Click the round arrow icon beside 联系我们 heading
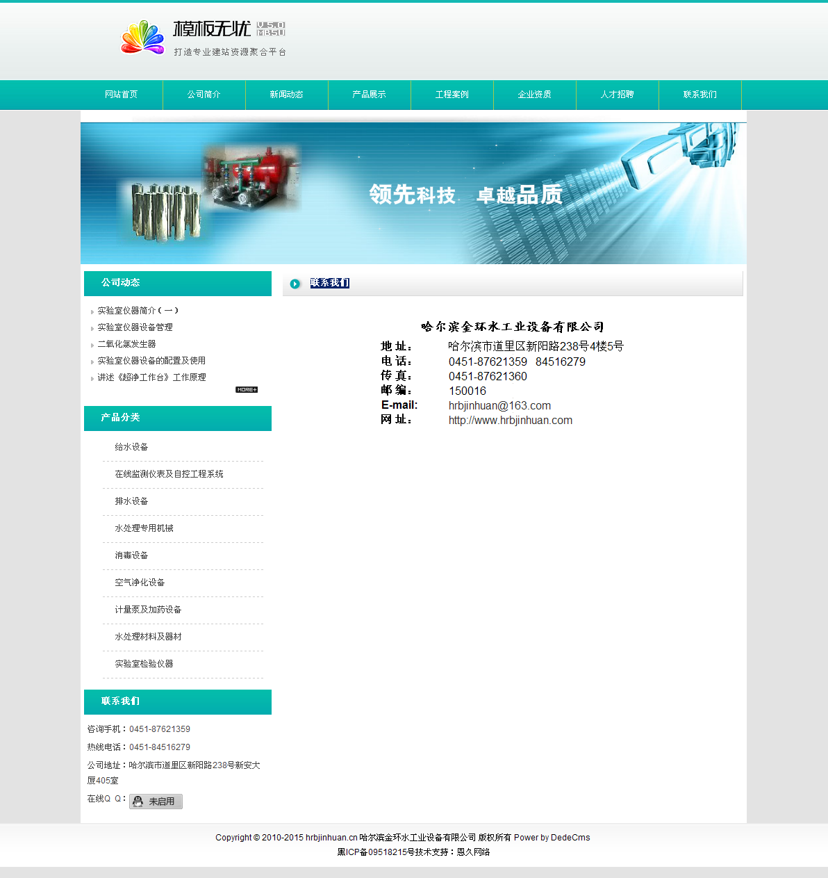 coord(295,284)
